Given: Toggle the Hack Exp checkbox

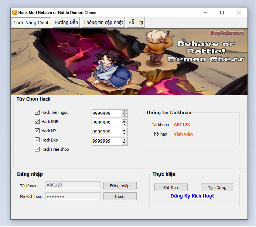Looking at the screenshot, I should point(37,140).
